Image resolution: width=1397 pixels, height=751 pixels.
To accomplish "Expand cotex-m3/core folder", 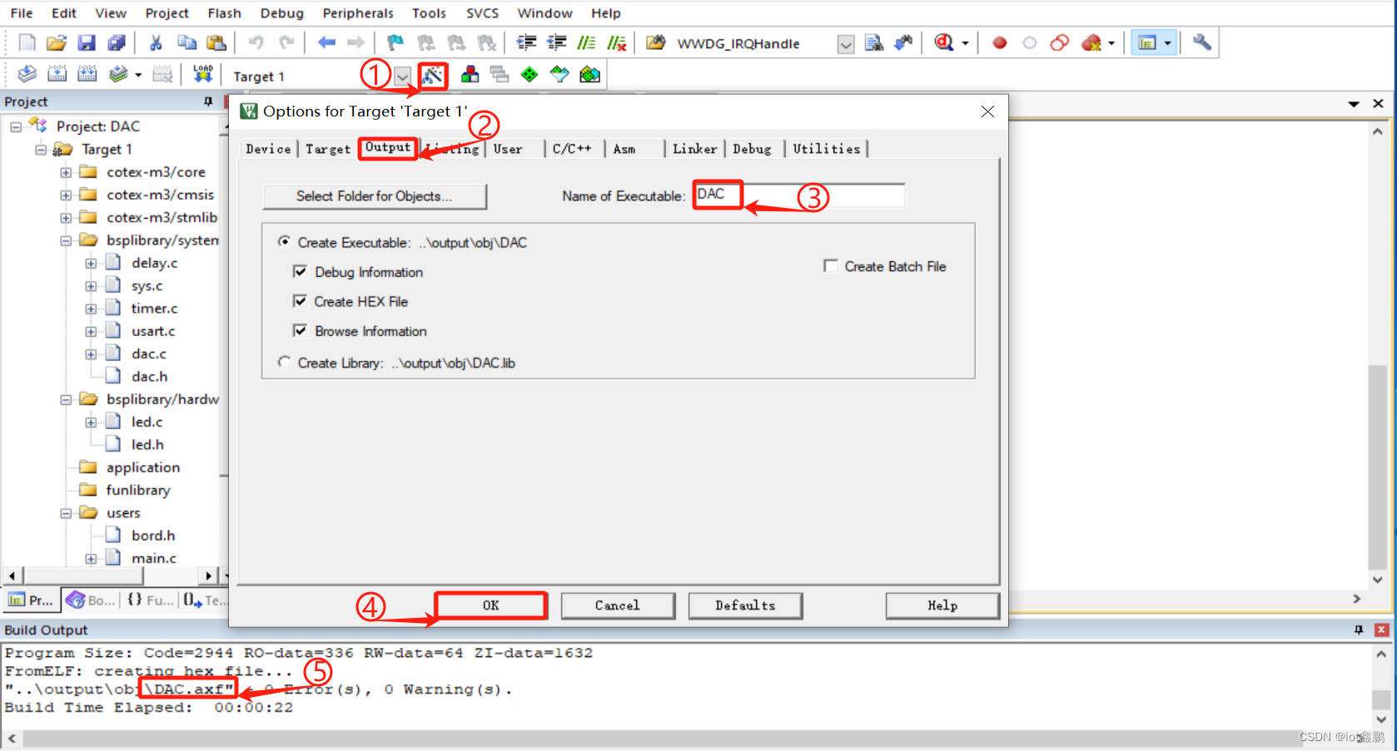I will (x=66, y=173).
